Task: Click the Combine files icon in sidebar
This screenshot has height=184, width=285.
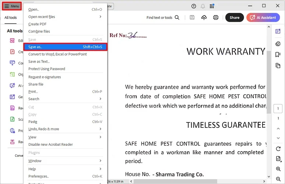Action: point(12,63)
